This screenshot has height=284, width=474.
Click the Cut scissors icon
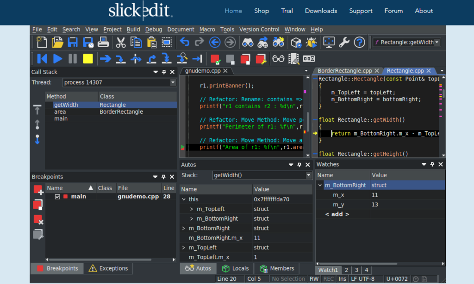click(x=121, y=42)
